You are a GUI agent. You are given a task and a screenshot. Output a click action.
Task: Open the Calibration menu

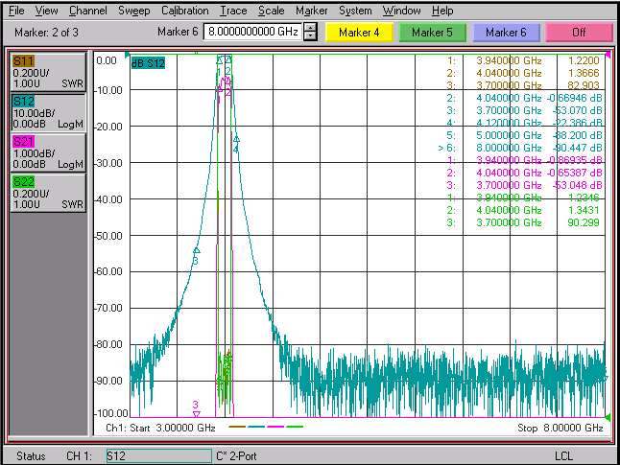coord(184,11)
